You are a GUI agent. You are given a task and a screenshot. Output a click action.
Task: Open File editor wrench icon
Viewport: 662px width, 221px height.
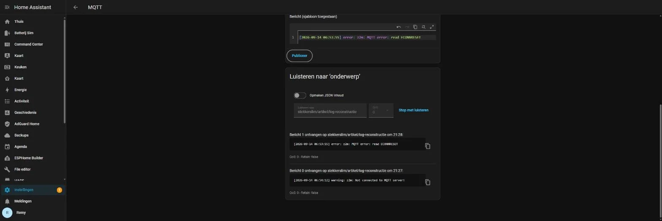7,170
